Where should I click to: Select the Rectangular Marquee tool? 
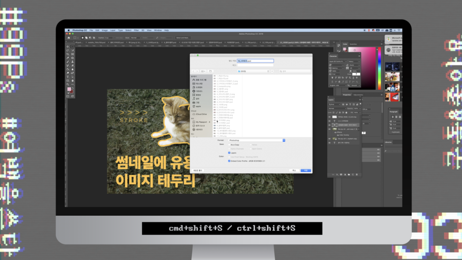click(72, 46)
